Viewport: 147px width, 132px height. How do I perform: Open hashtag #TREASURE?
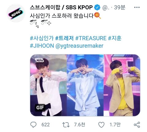pos(91,38)
